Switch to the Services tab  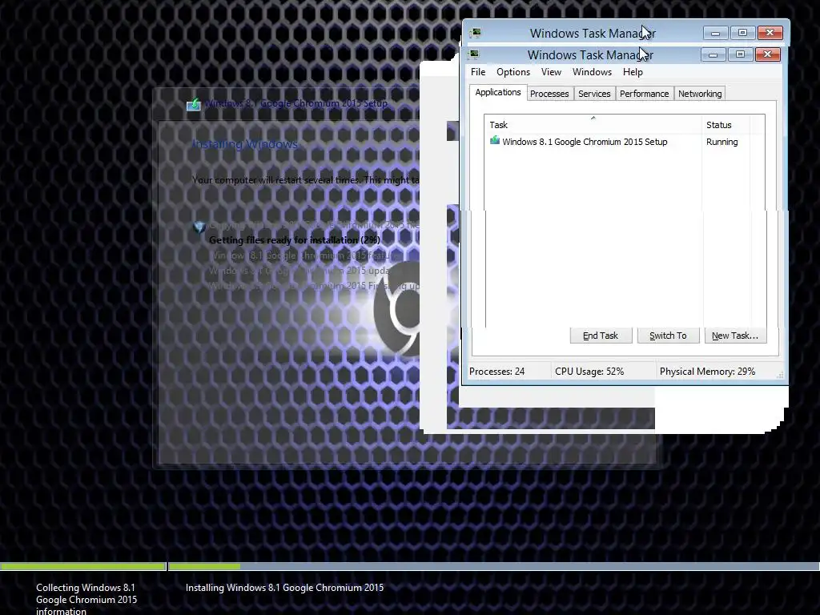pos(594,94)
